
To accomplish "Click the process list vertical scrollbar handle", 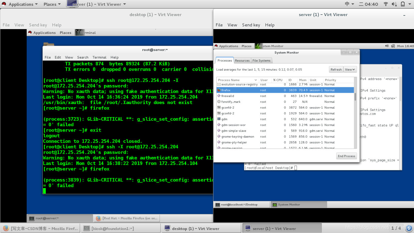I will (x=355, y=96).
